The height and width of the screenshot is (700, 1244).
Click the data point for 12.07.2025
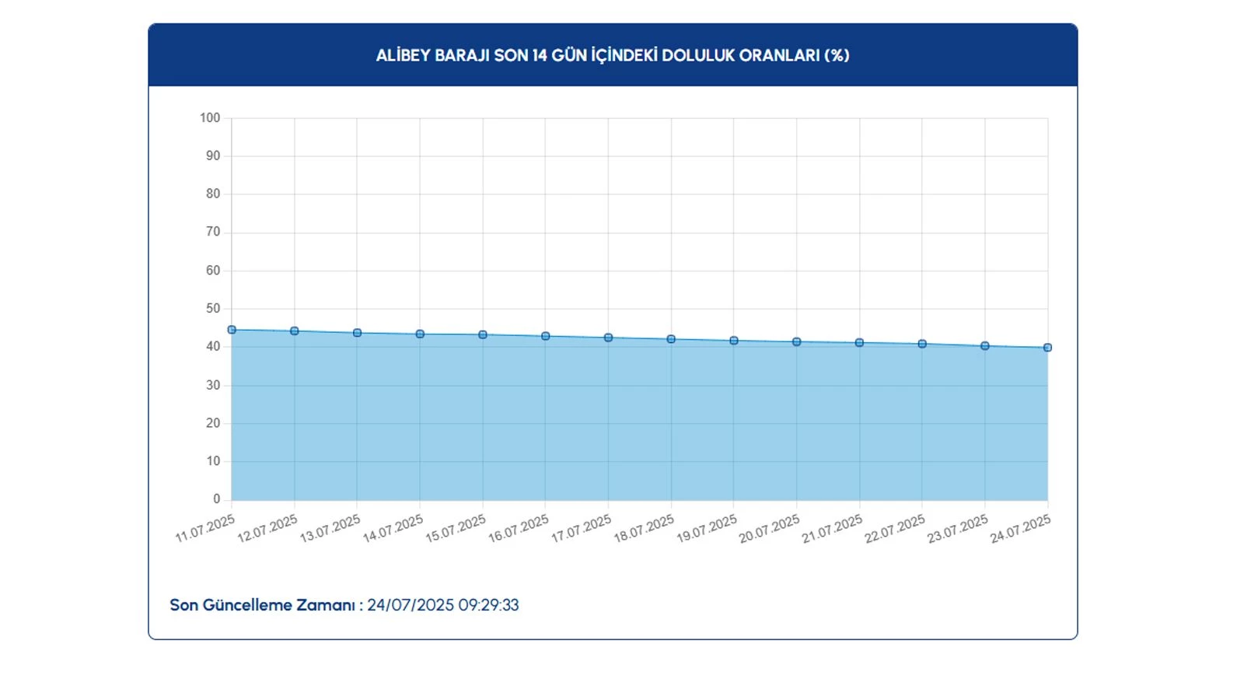click(295, 331)
